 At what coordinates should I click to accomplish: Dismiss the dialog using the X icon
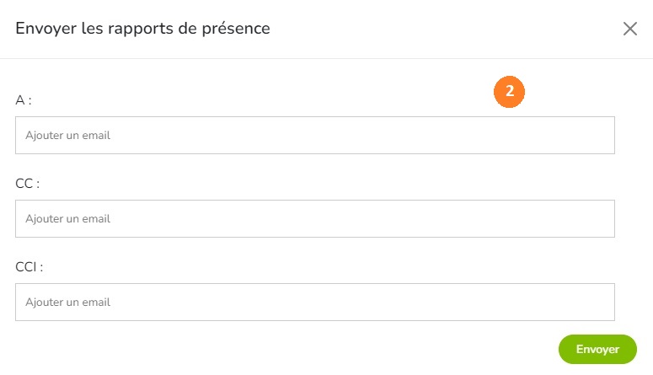[x=630, y=29]
